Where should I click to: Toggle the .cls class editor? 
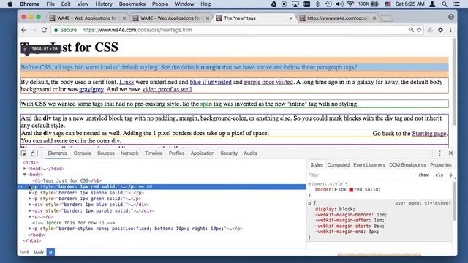coord(438,175)
